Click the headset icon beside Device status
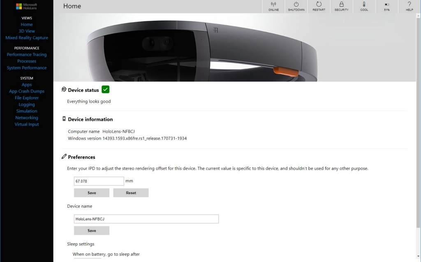Viewport: 421px width, 262px height. point(64,89)
